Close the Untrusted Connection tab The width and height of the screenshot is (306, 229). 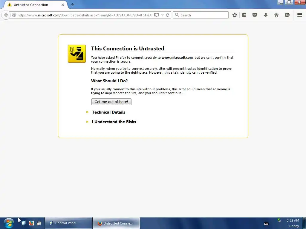pyautogui.click(x=63, y=5)
